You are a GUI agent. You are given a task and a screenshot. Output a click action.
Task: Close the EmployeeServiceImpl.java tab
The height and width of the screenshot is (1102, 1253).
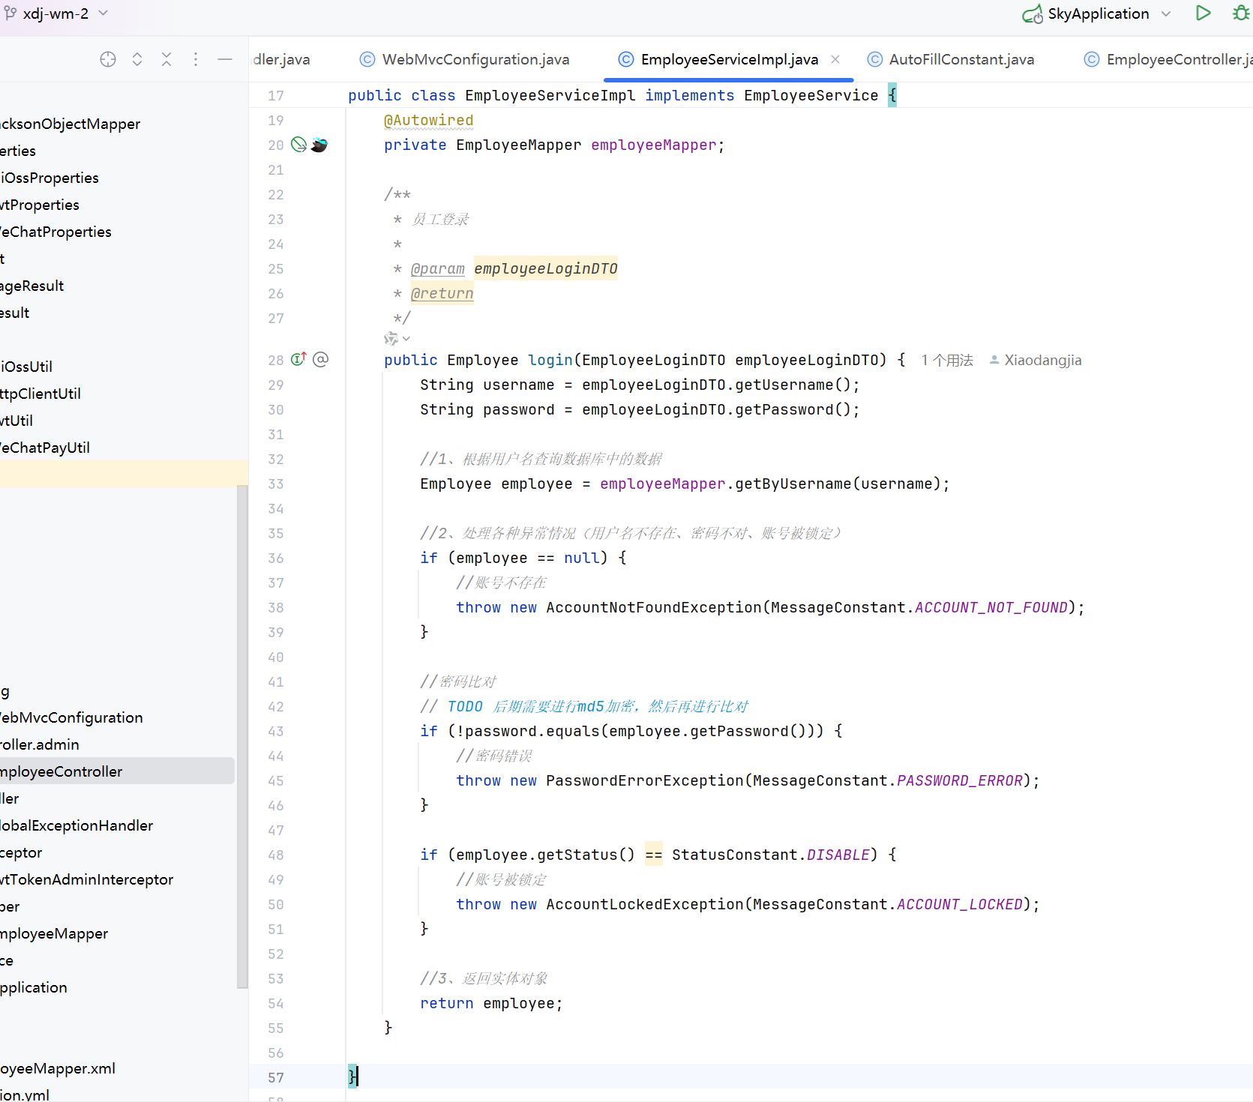pyautogui.click(x=835, y=59)
